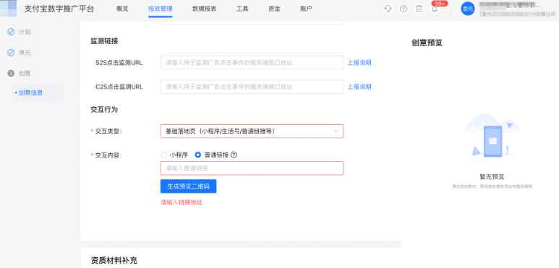Click the 创意 step label
Image resolution: width=559 pixels, height=268 pixels.
tap(25, 73)
